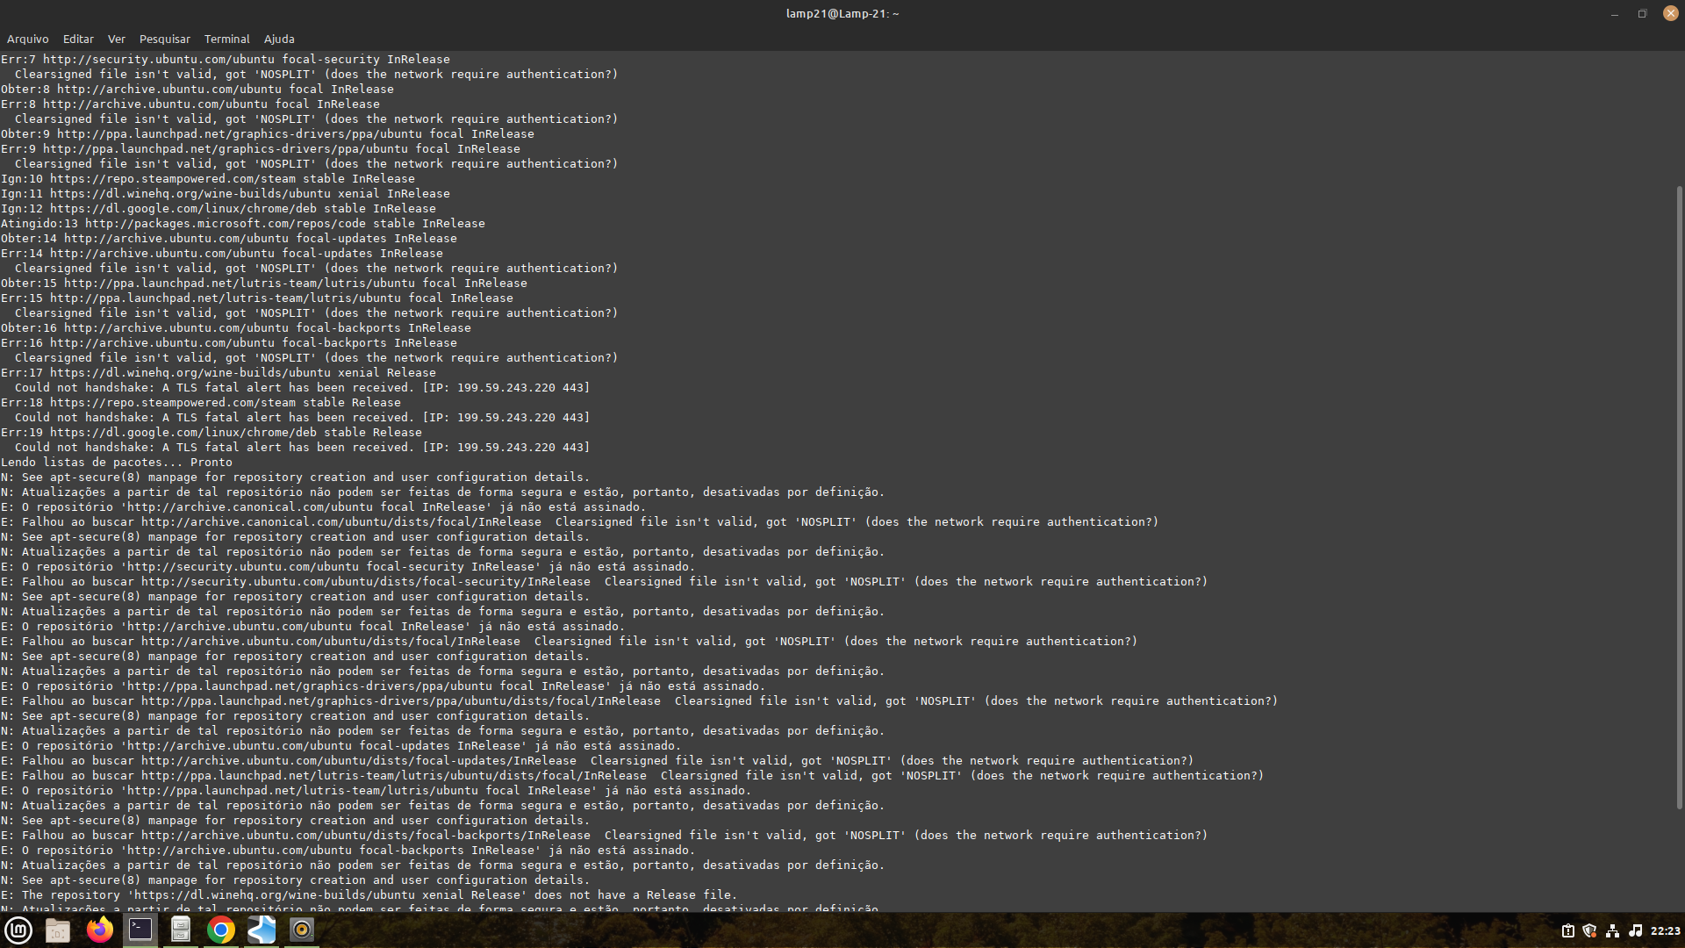Click the terminal vertical scrollbar handle
1685x948 pixels.
pos(1680,497)
